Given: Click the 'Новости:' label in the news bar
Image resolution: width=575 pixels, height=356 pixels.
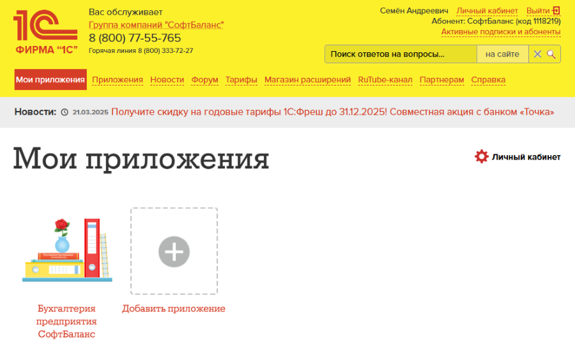Looking at the screenshot, I should tap(35, 112).
